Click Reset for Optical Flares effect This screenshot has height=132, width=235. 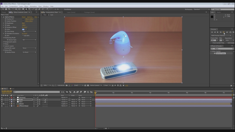(x=23, y=17)
